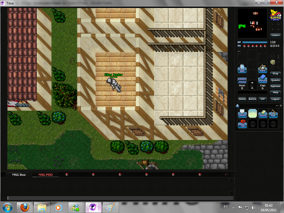The image size is (284, 213).
Task: Show hidden tray icons
Action: click(x=234, y=208)
